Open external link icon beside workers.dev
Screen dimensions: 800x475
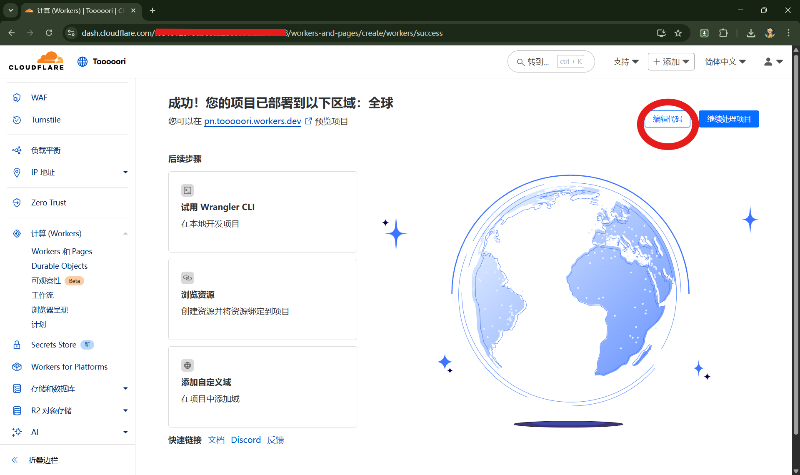[308, 121]
